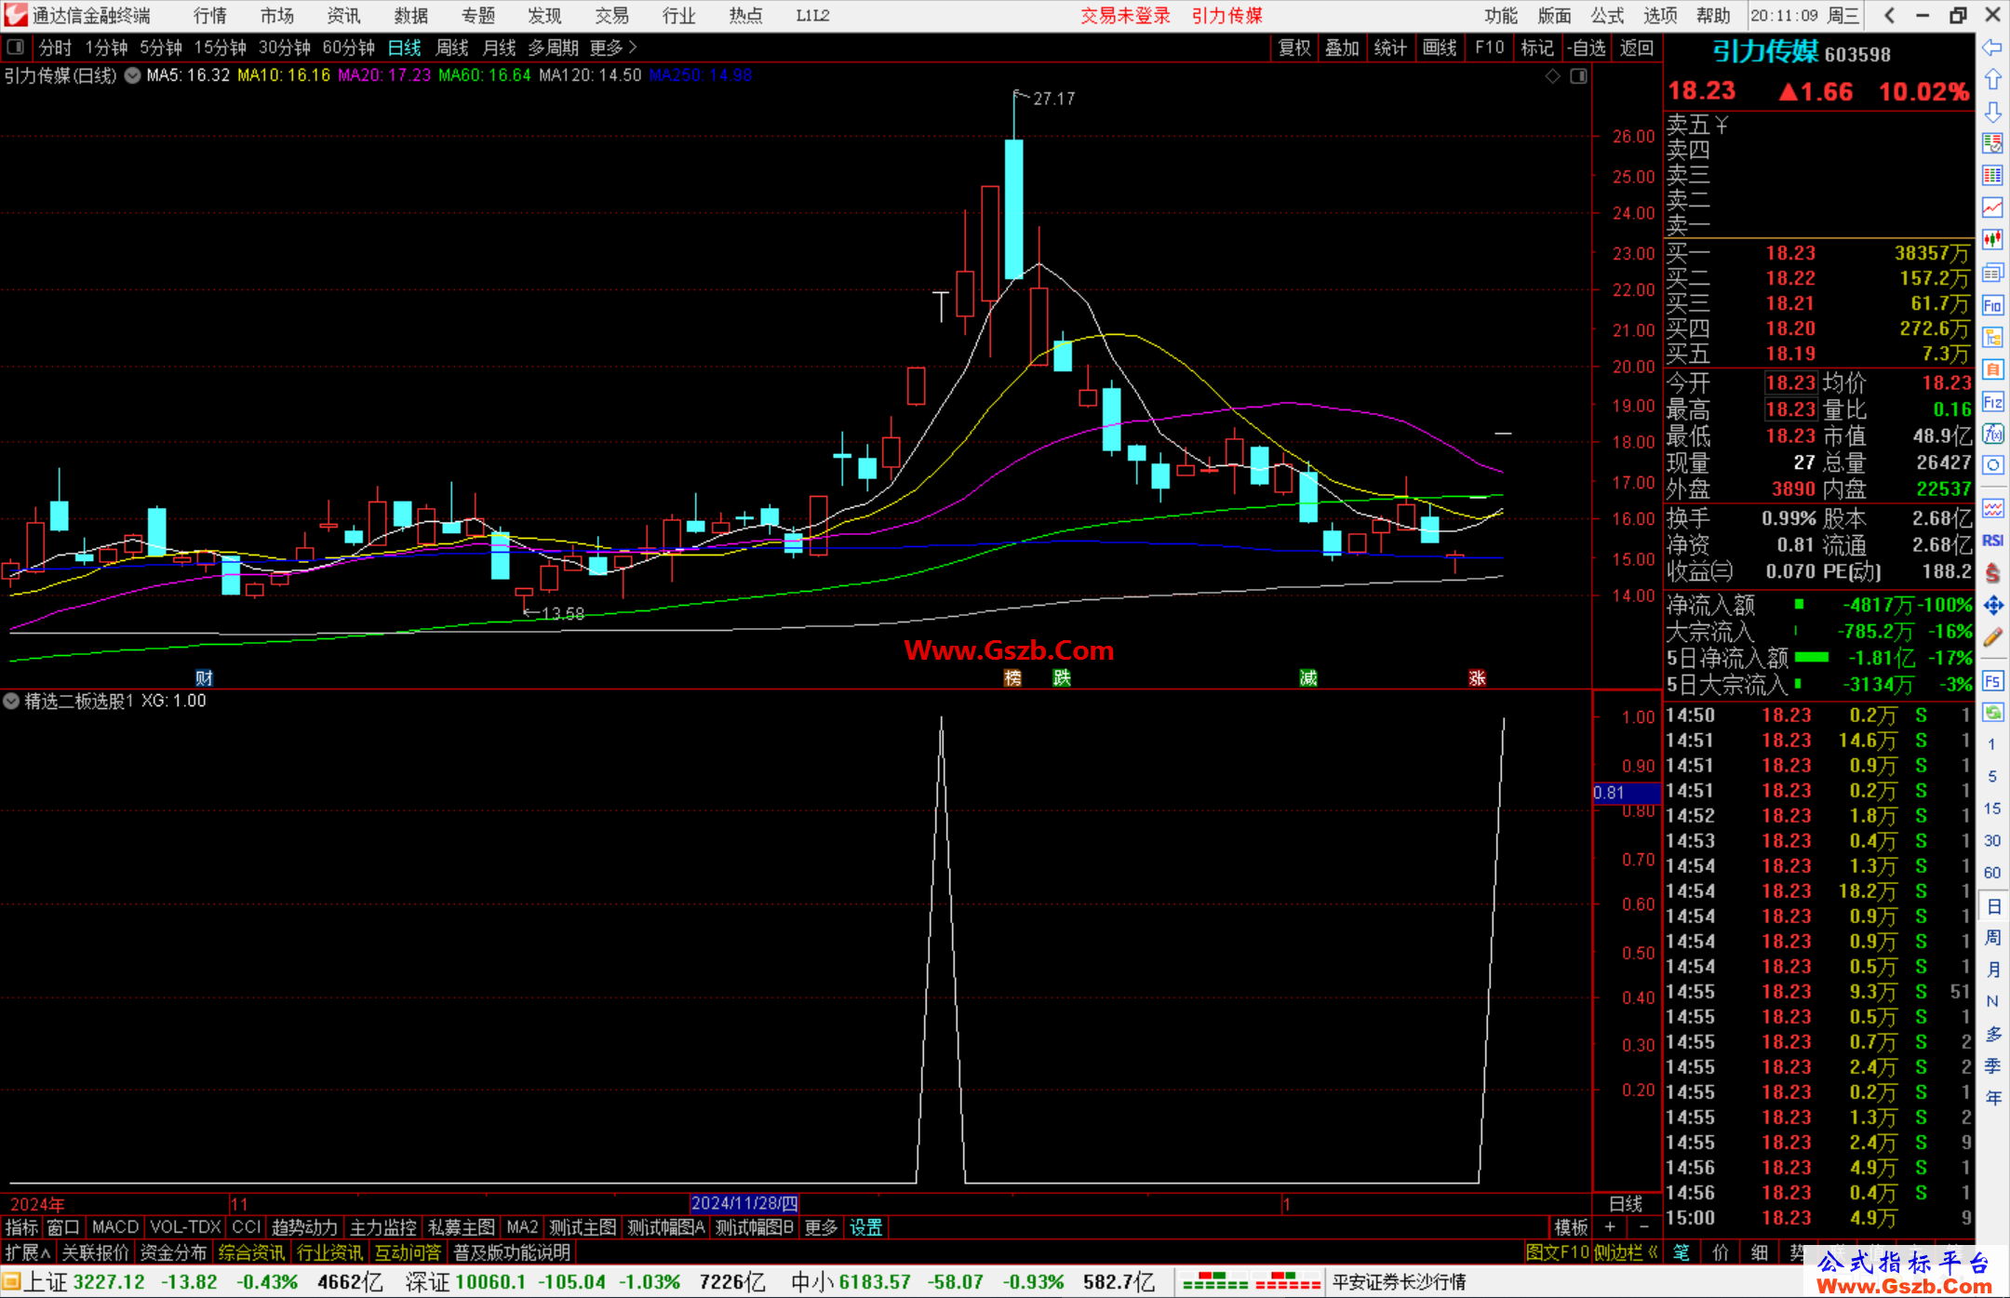Select the 资金分布 tab at bottom
This screenshot has height=1298, width=2010.
(x=173, y=1252)
